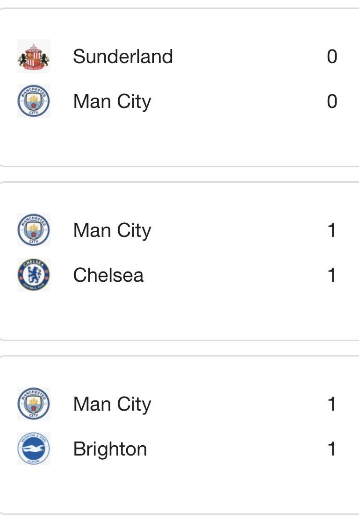Open the Chelsea team name
This screenshot has height=520, width=359.
point(108,275)
